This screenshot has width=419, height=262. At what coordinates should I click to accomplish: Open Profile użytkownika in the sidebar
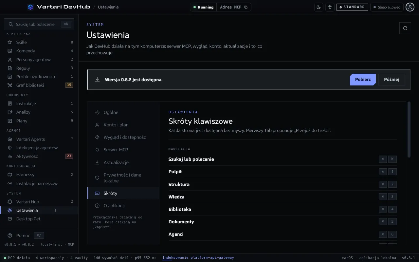click(x=39, y=77)
